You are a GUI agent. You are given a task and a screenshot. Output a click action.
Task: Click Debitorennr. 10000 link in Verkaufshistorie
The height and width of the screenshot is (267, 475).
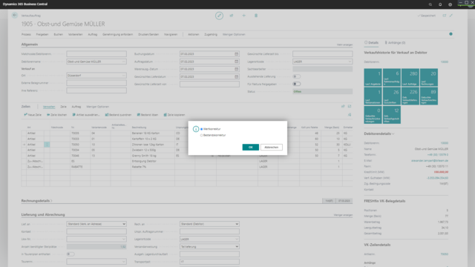click(444, 62)
